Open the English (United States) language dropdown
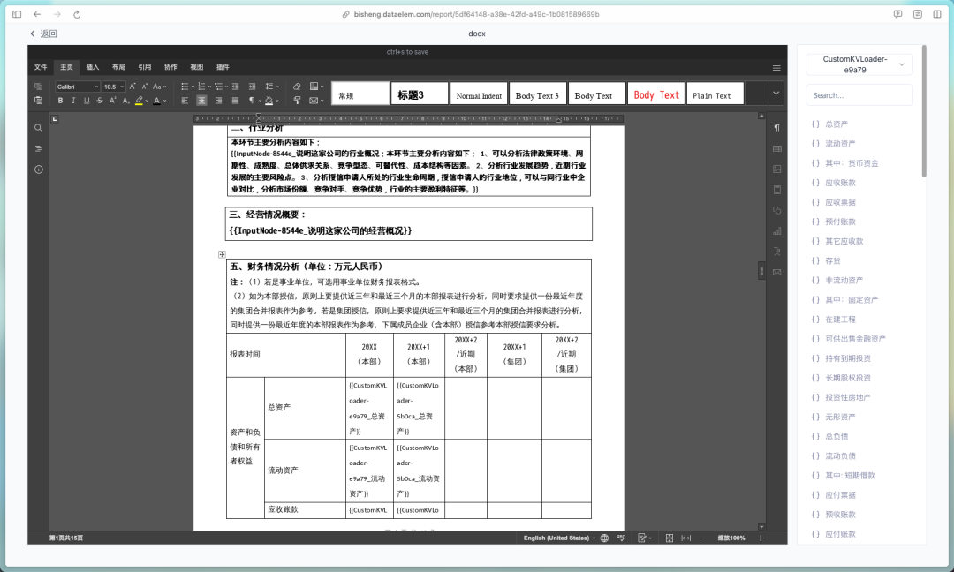This screenshot has width=954, height=572. point(559,538)
